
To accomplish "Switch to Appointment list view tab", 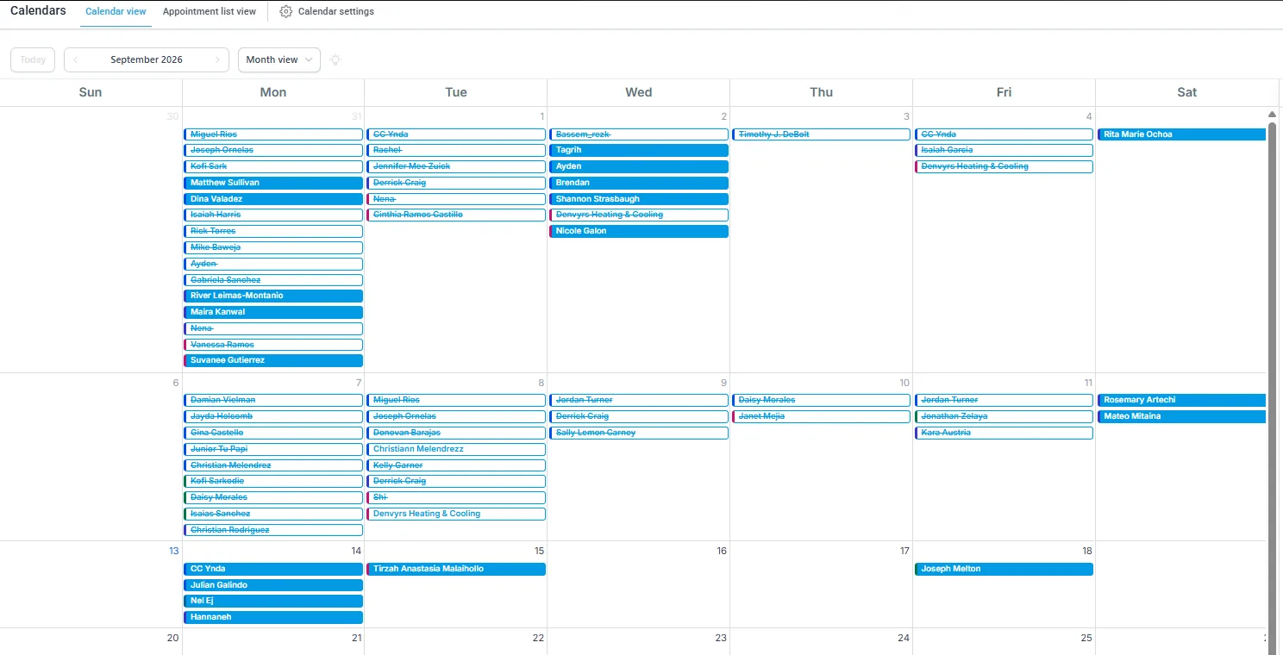I will [x=210, y=12].
